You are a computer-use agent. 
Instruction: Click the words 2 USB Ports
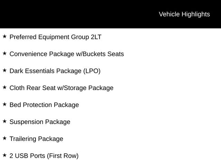[x=27, y=156]
